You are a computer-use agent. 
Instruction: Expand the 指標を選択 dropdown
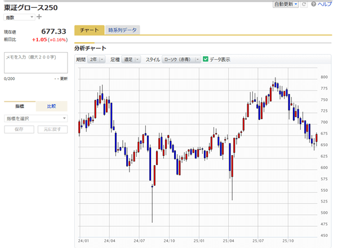click(x=35, y=118)
